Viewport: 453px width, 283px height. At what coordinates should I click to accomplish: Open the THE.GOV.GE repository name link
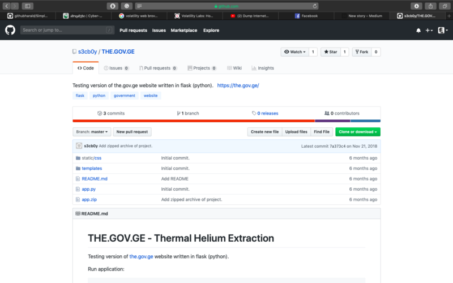click(118, 52)
